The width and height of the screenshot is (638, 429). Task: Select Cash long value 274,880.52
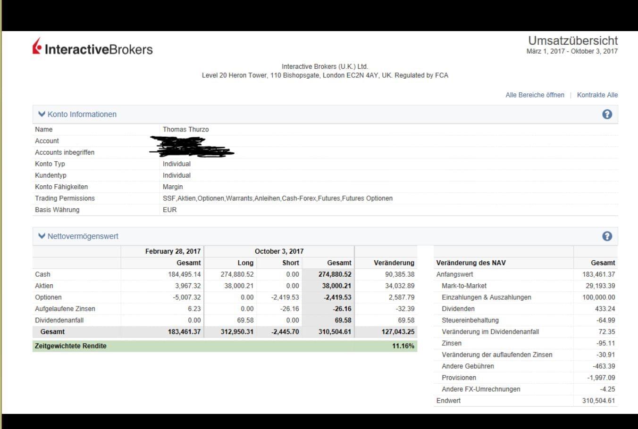237,274
